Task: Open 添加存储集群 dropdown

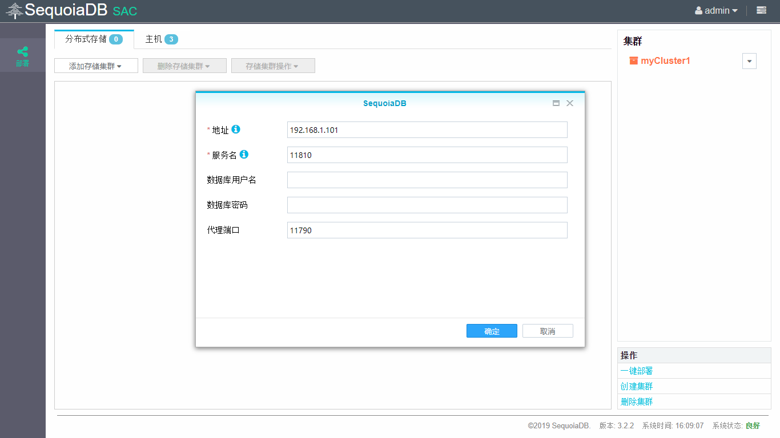Action: click(96, 66)
